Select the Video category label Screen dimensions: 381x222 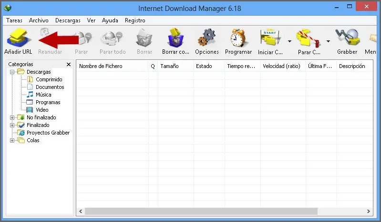tap(42, 110)
